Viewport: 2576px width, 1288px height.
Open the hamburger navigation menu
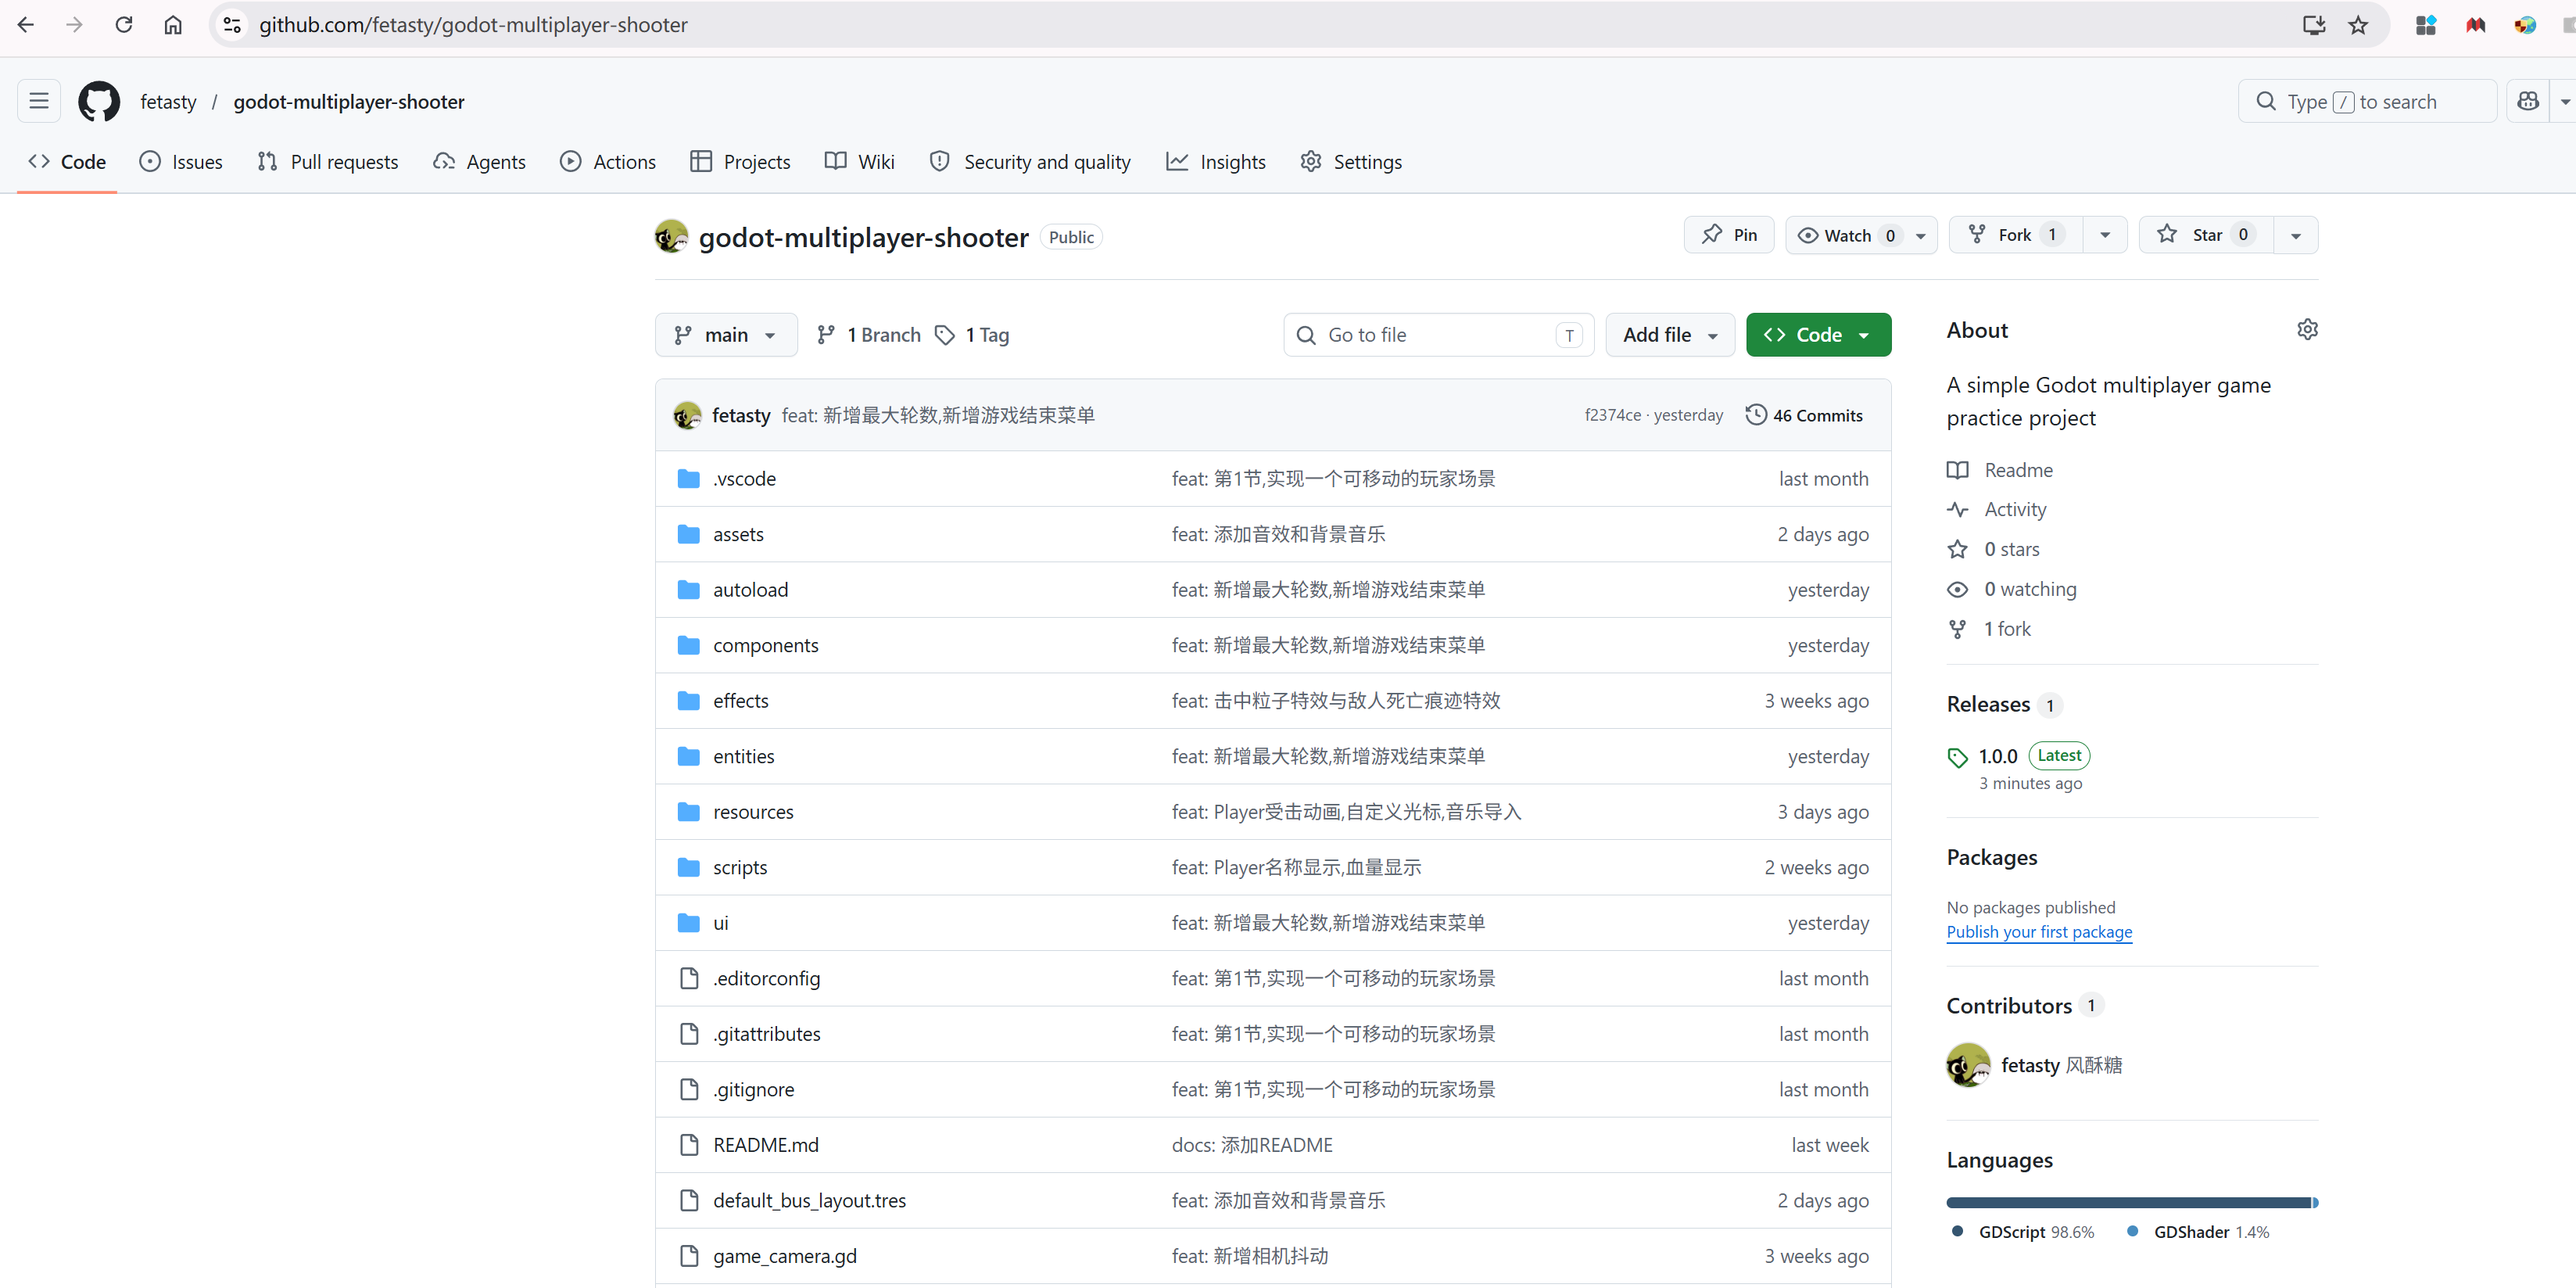(x=39, y=101)
